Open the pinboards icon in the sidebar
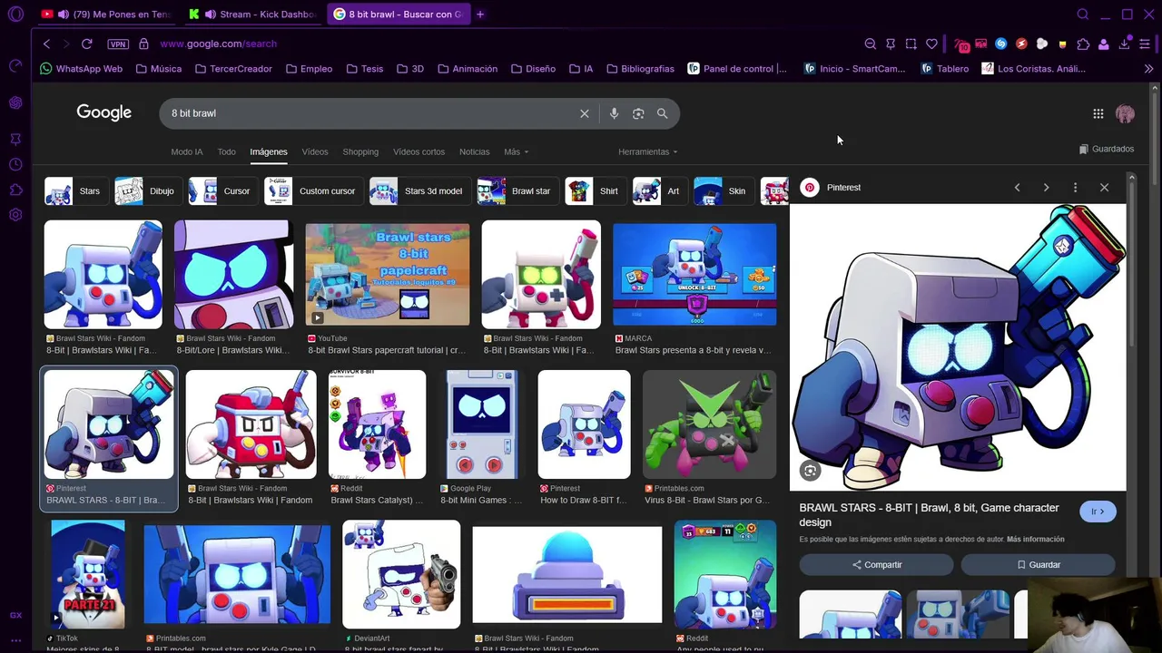This screenshot has width=1162, height=653. click(x=15, y=139)
